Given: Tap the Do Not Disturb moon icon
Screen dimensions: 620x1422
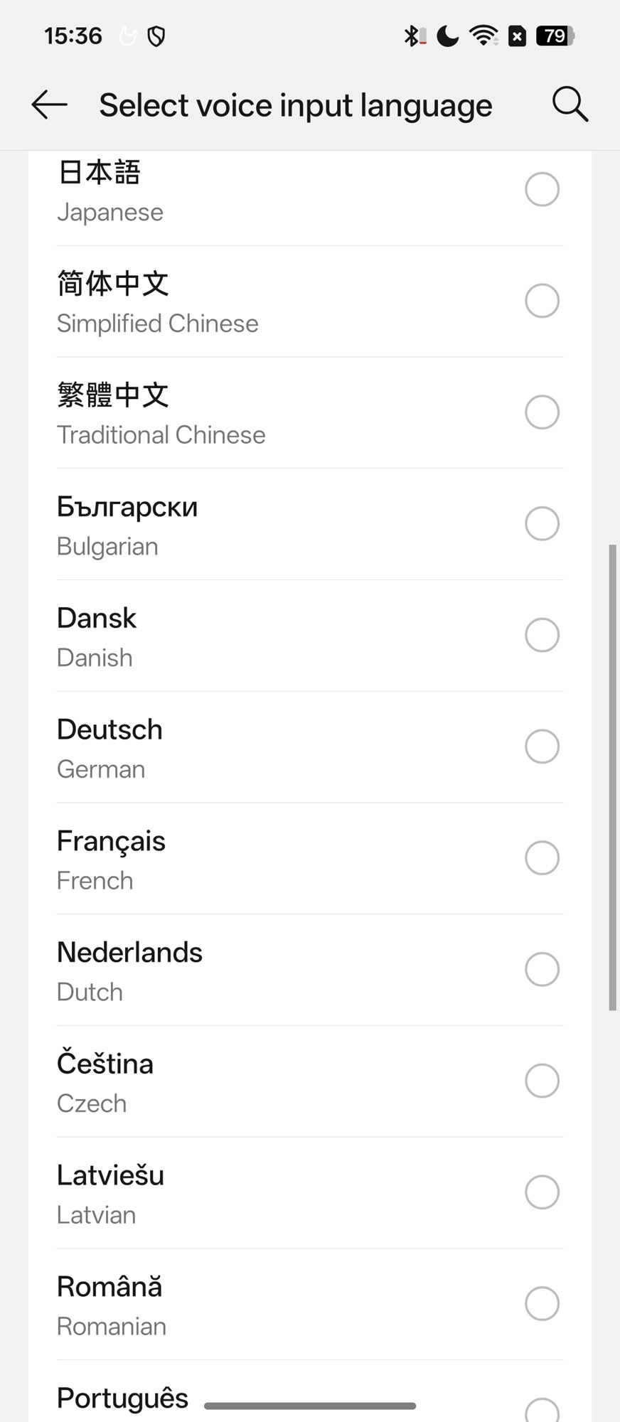Looking at the screenshot, I should (x=447, y=36).
